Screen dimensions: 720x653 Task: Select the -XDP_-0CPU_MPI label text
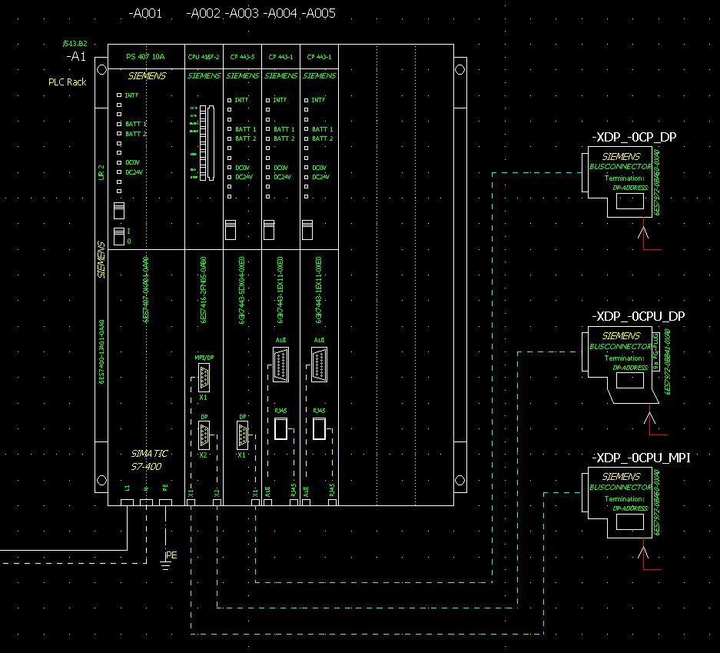point(641,458)
